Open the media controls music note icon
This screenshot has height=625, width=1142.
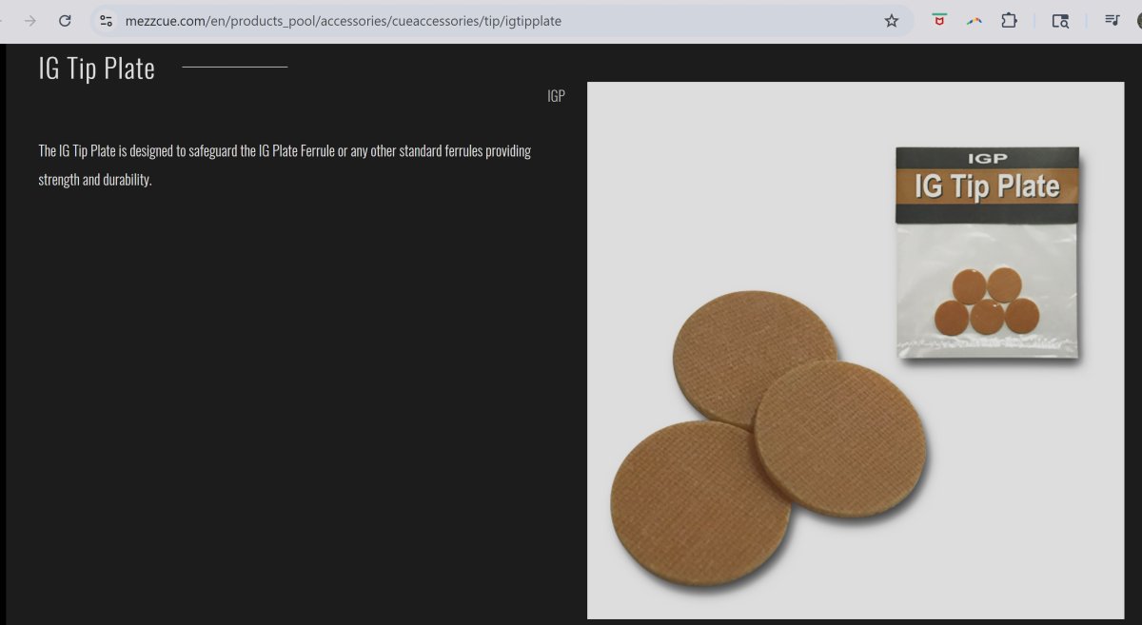click(1112, 20)
